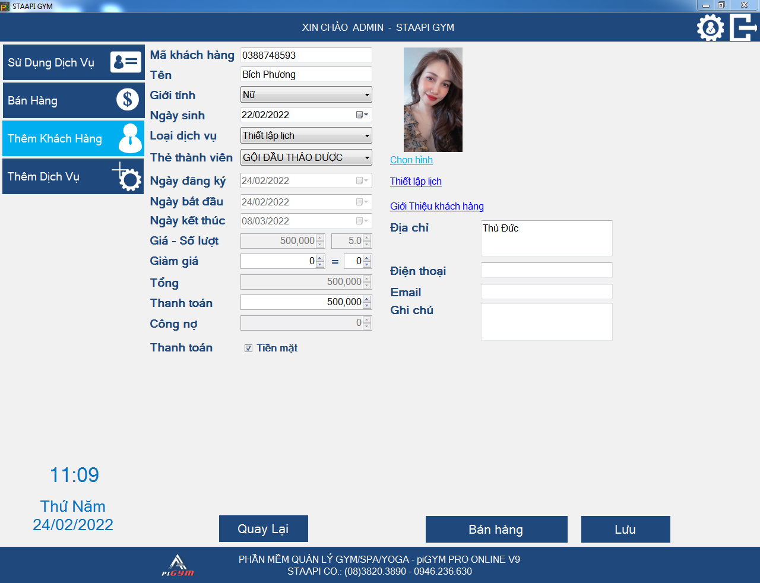Click the gear-plus icon for Thêm Dịch Vụ

[x=128, y=176]
